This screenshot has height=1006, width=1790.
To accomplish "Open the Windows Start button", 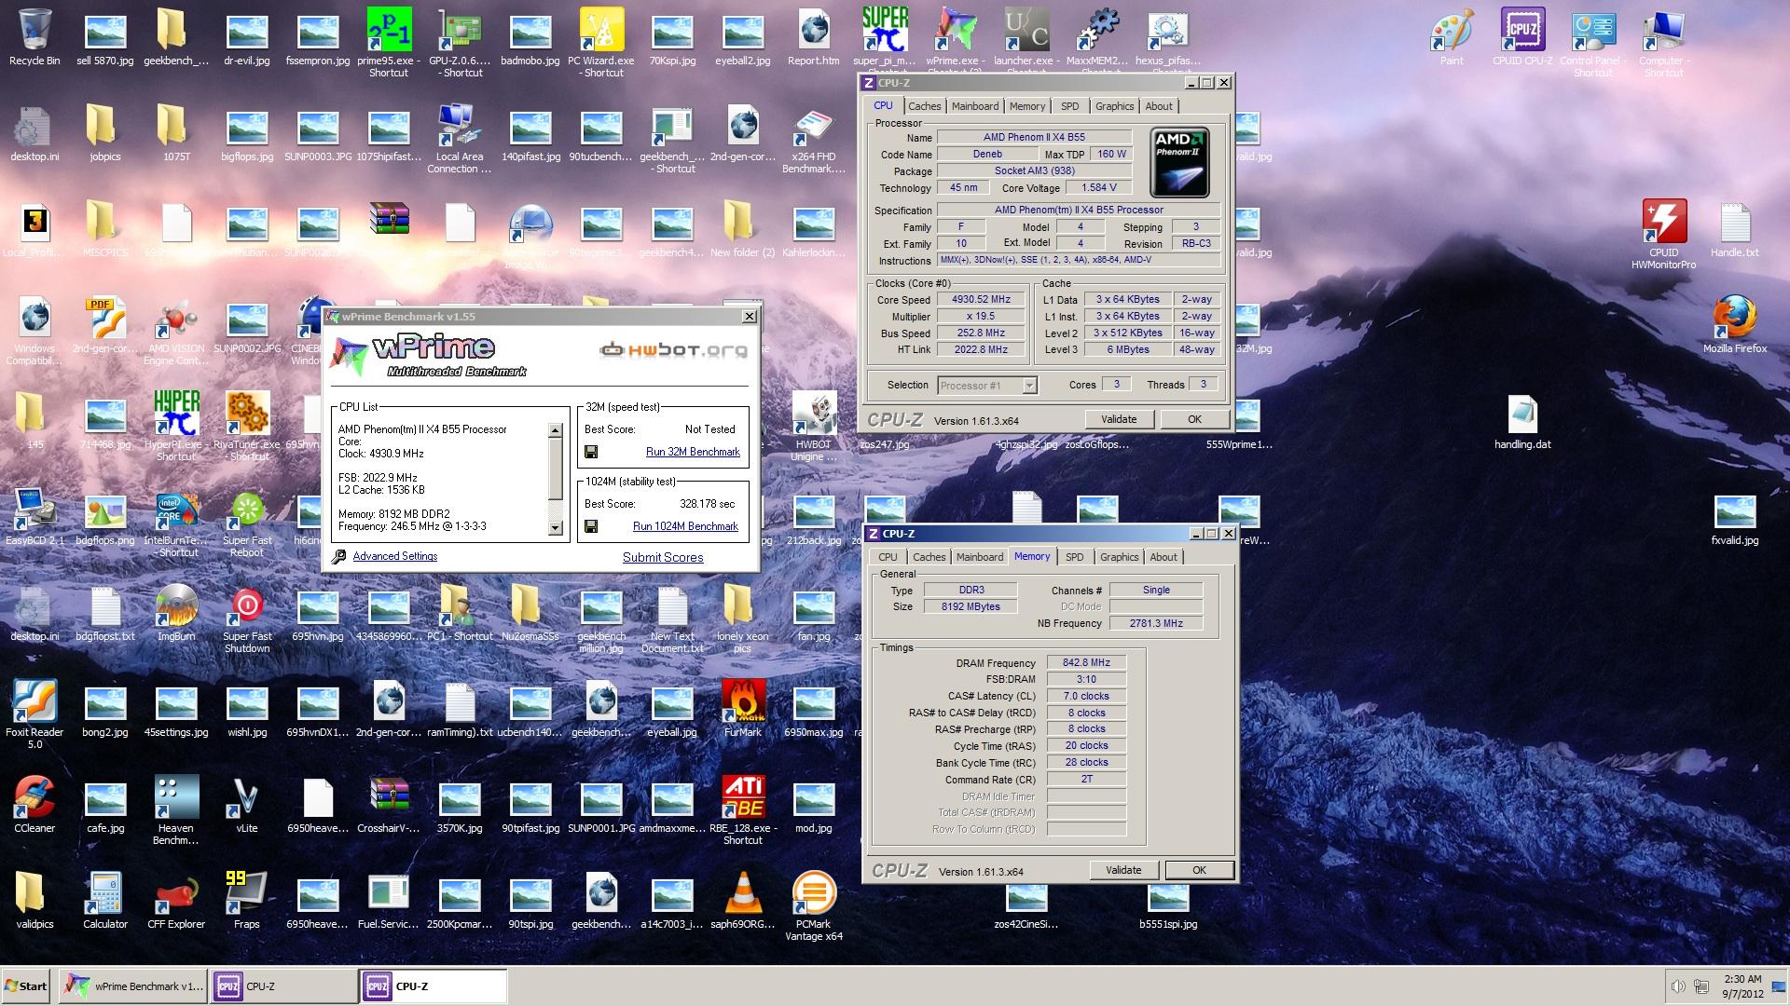I will (x=26, y=986).
